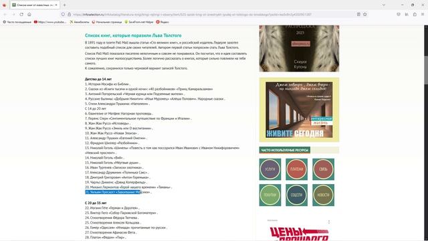Open the Firefox hamburger menu

click(423, 15)
